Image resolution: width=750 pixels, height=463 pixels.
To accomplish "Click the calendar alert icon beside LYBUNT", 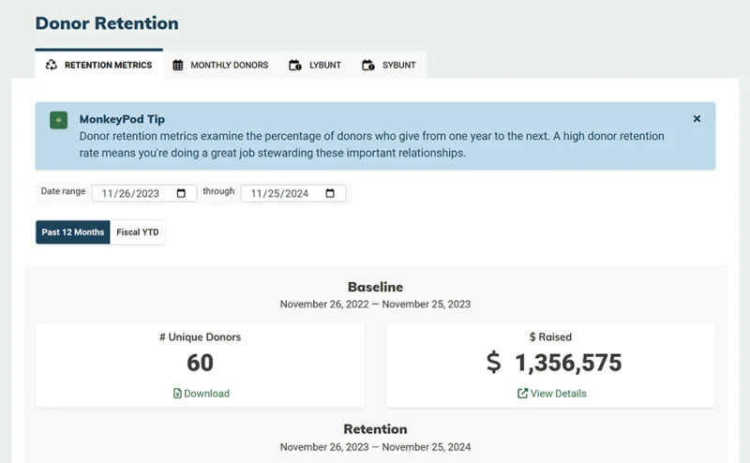I will click(295, 65).
